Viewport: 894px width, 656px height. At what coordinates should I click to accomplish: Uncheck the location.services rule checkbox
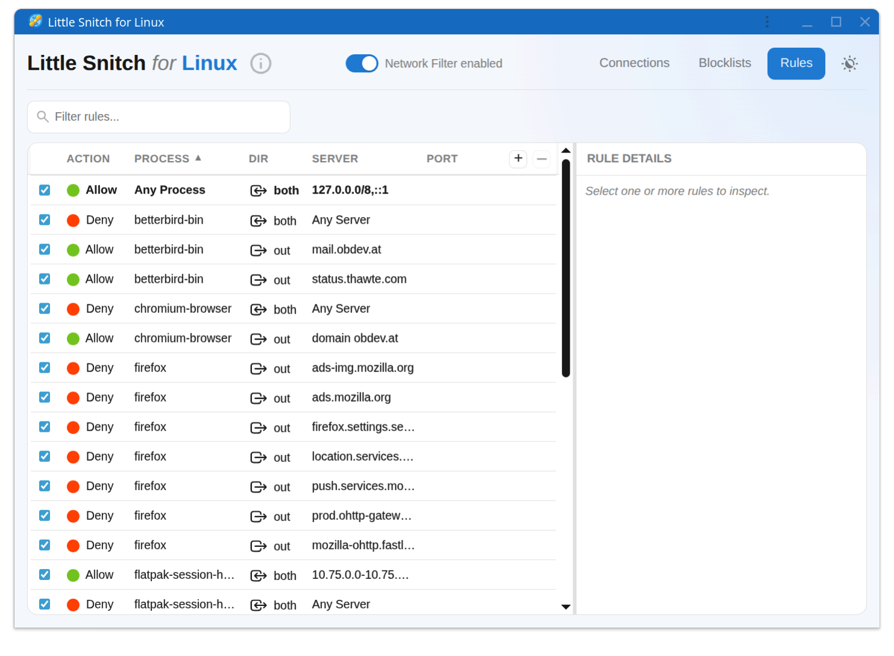tap(45, 456)
